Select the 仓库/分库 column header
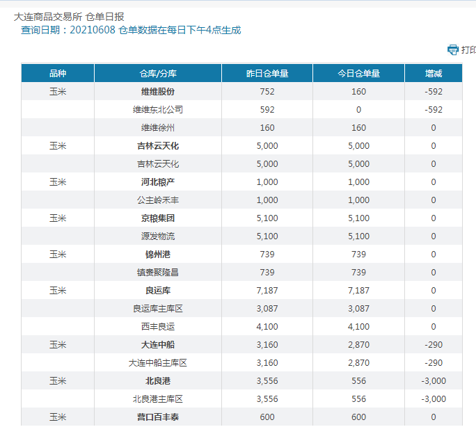Image resolution: width=476 pixels, height=427 pixels. click(x=158, y=73)
